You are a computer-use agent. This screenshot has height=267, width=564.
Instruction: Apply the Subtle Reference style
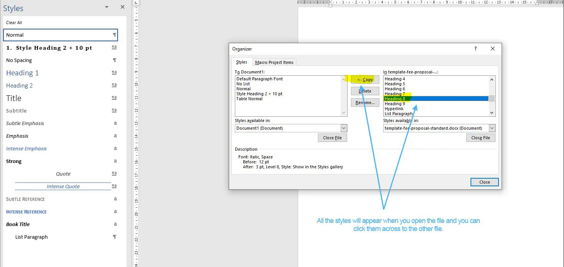click(61, 199)
